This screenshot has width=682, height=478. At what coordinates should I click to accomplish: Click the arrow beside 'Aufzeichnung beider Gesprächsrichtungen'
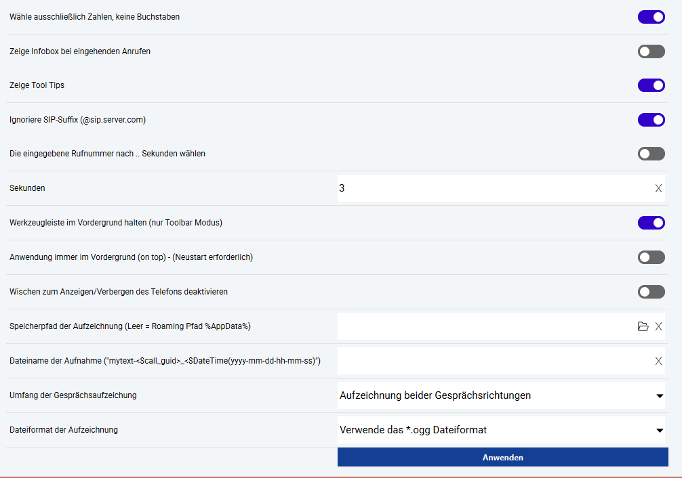[660, 396]
